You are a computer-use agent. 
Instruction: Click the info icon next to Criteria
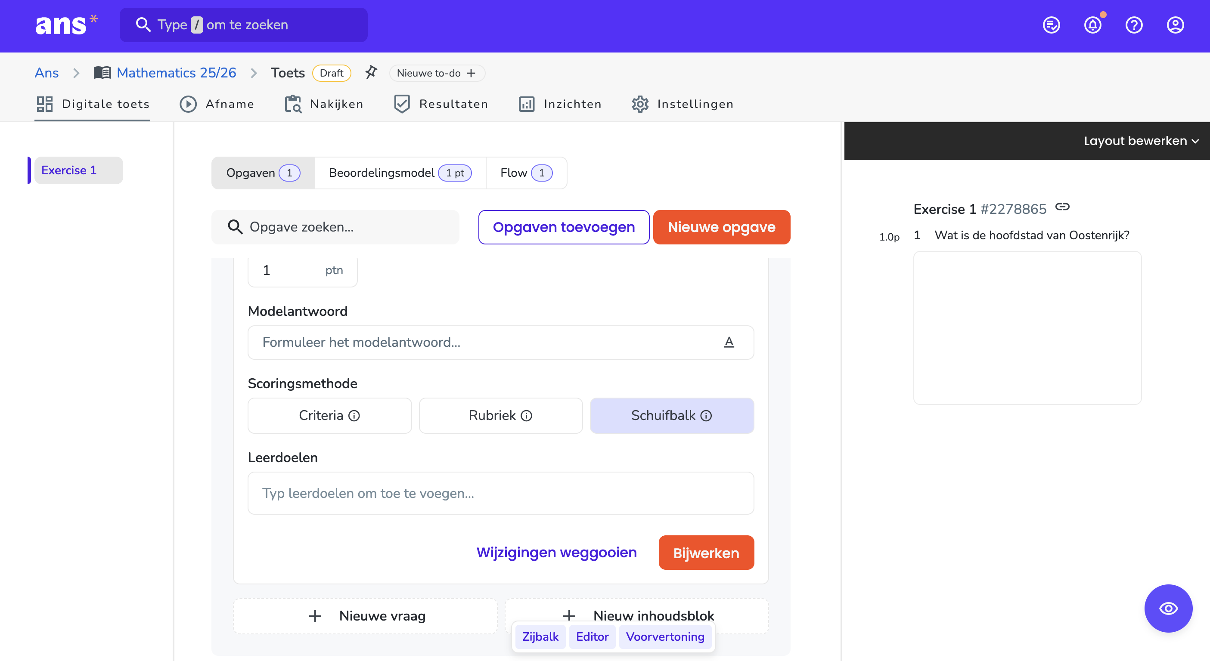354,415
